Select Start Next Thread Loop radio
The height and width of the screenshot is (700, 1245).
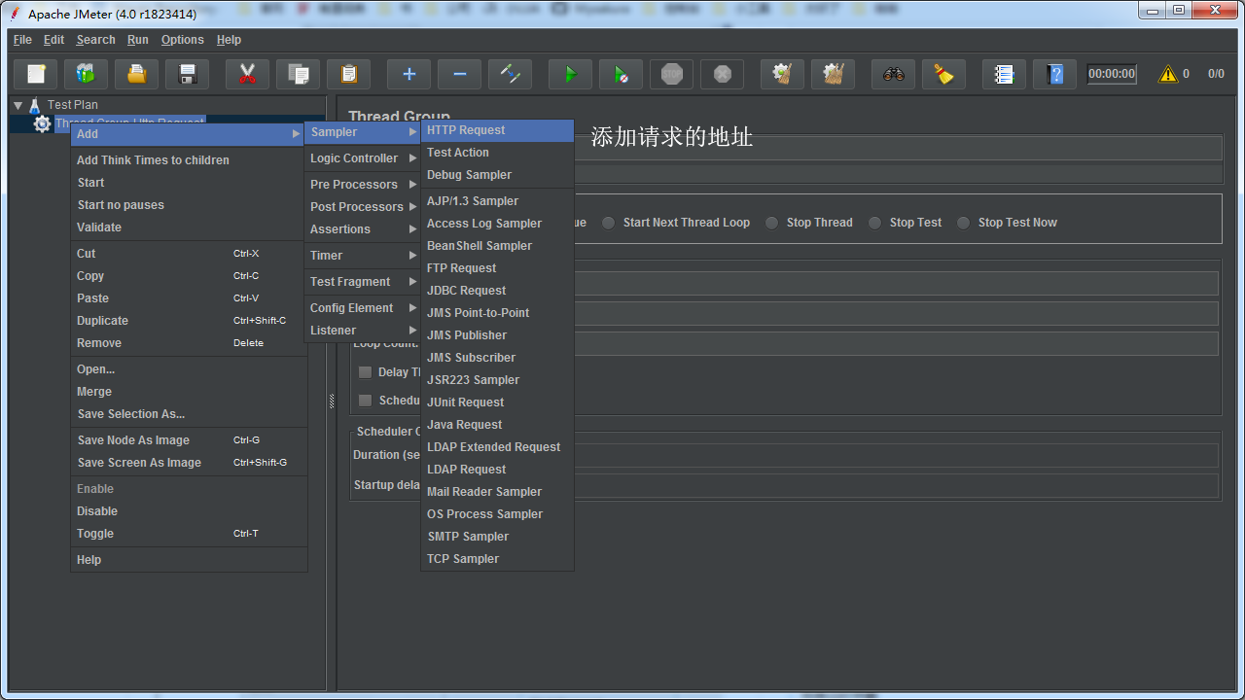click(608, 223)
